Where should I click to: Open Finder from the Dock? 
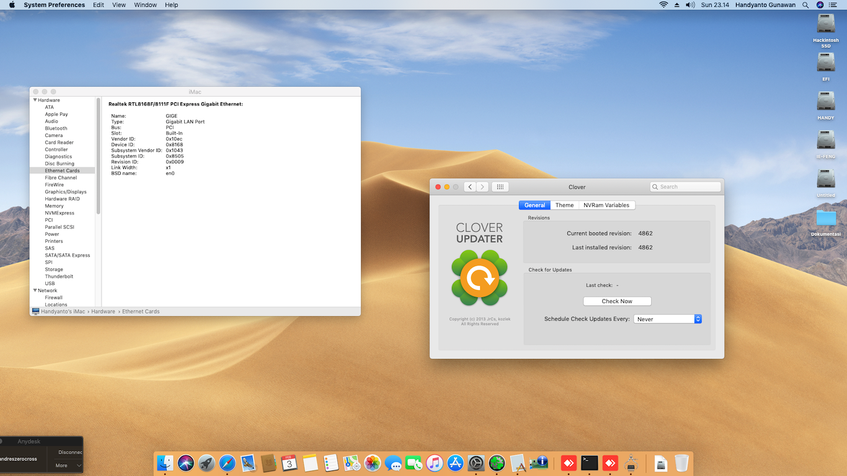click(165, 463)
